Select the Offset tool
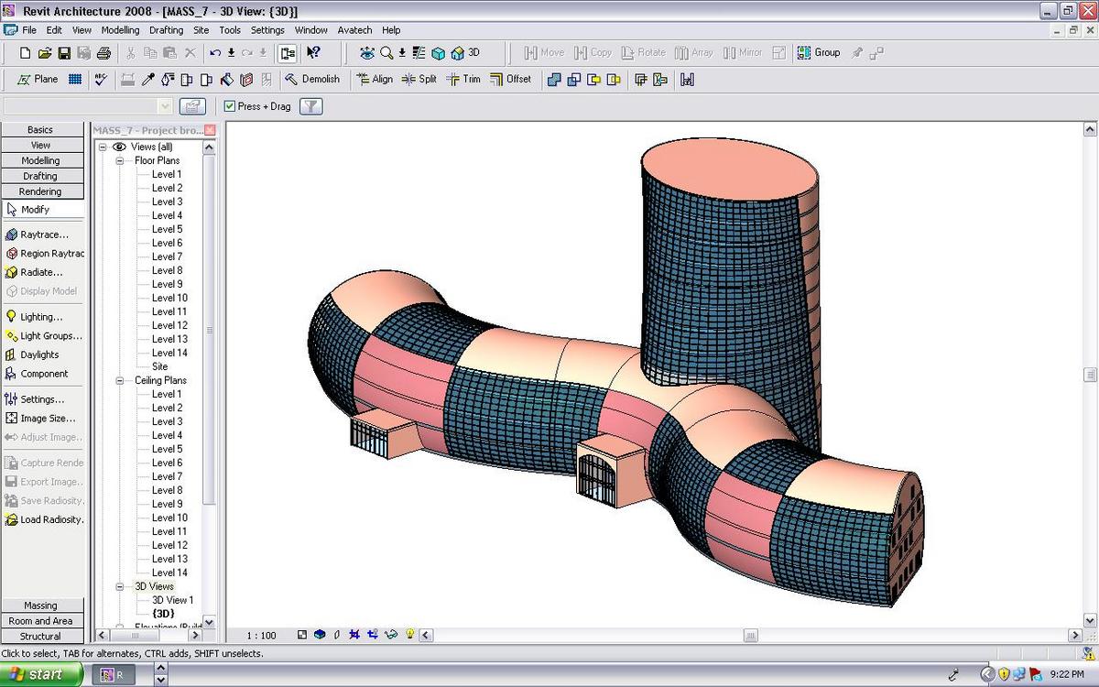This screenshot has height=687, width=1099. [x=510, y=80]
